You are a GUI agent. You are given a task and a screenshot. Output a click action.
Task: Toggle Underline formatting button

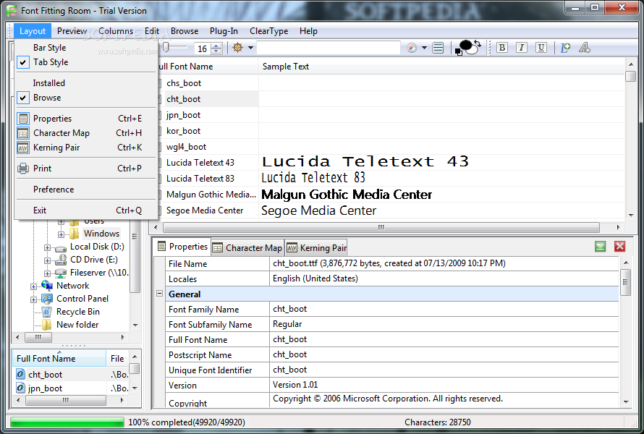click(x=541, y=48)
